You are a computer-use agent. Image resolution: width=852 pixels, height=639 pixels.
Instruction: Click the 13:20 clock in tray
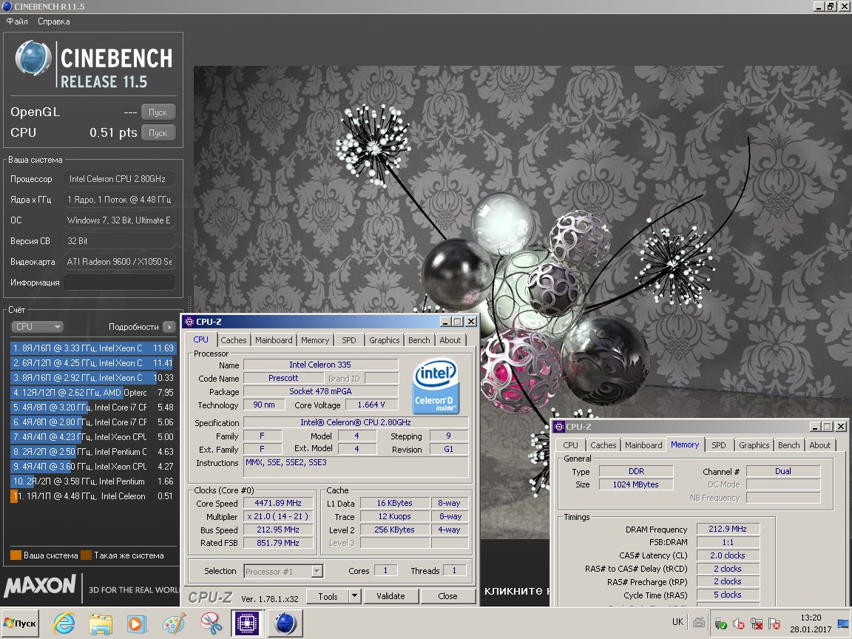tap(810, 618)
